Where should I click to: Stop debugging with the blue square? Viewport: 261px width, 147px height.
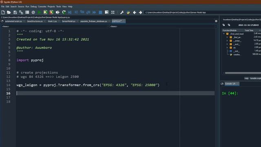[100, 12]
